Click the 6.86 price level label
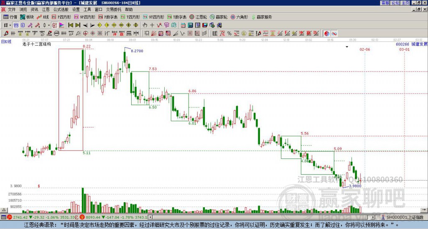This screenshot has height=229, width=428. tap(192, 91)
